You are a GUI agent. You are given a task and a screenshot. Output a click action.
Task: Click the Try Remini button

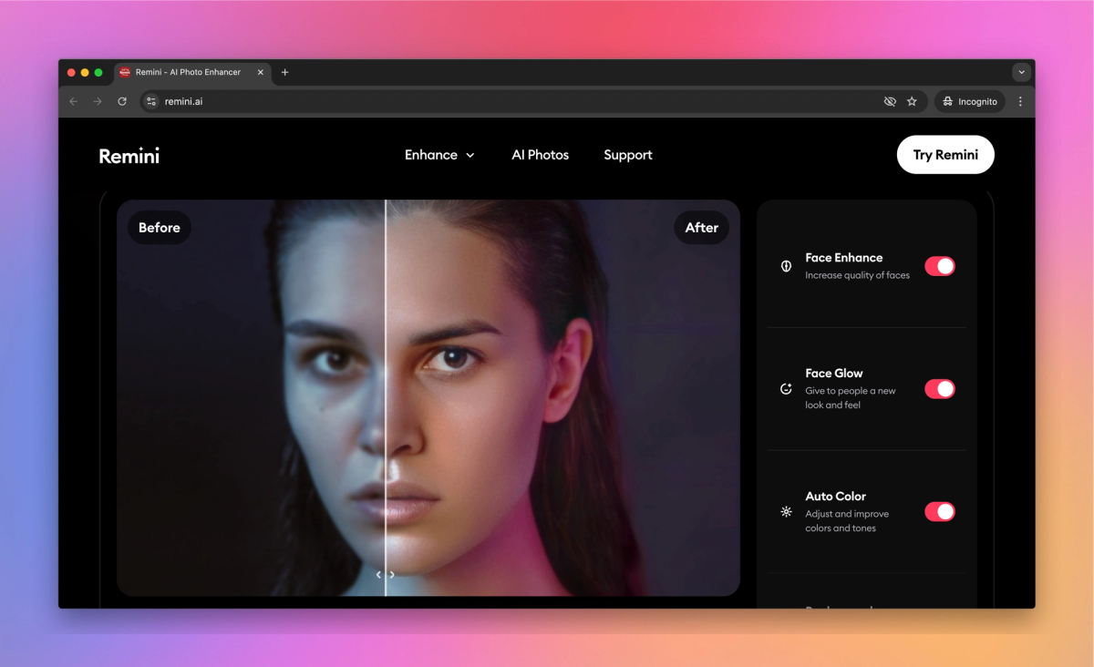click(945, 155)
